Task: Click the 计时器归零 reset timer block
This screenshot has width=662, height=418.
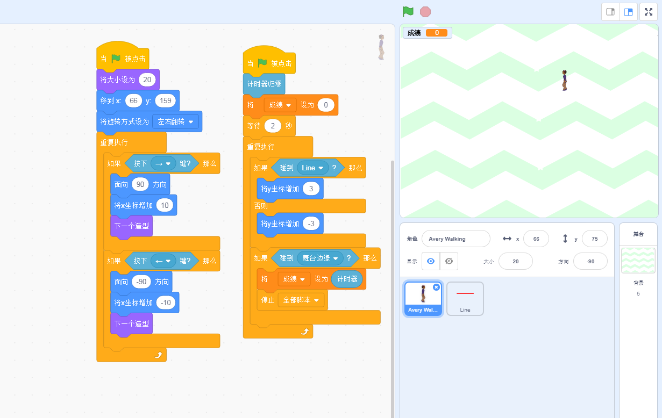Action: click(x=264, y=84)
